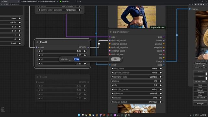This screenshot has width=208, height=117.
Task: Next upscale_method option with right arrow
Action: tap(161, 73)
